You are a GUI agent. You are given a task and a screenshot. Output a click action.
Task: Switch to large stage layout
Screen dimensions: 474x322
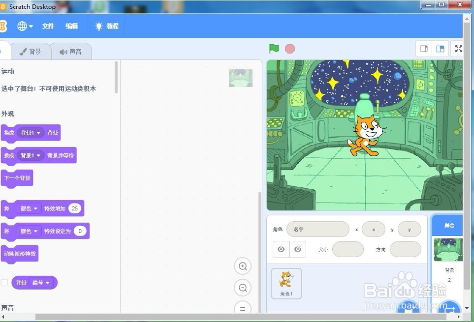(440, 49)
